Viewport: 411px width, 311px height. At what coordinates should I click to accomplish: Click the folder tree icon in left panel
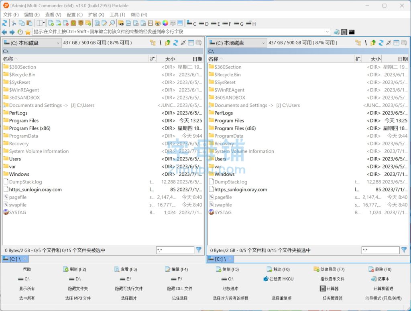coord(153,43)
